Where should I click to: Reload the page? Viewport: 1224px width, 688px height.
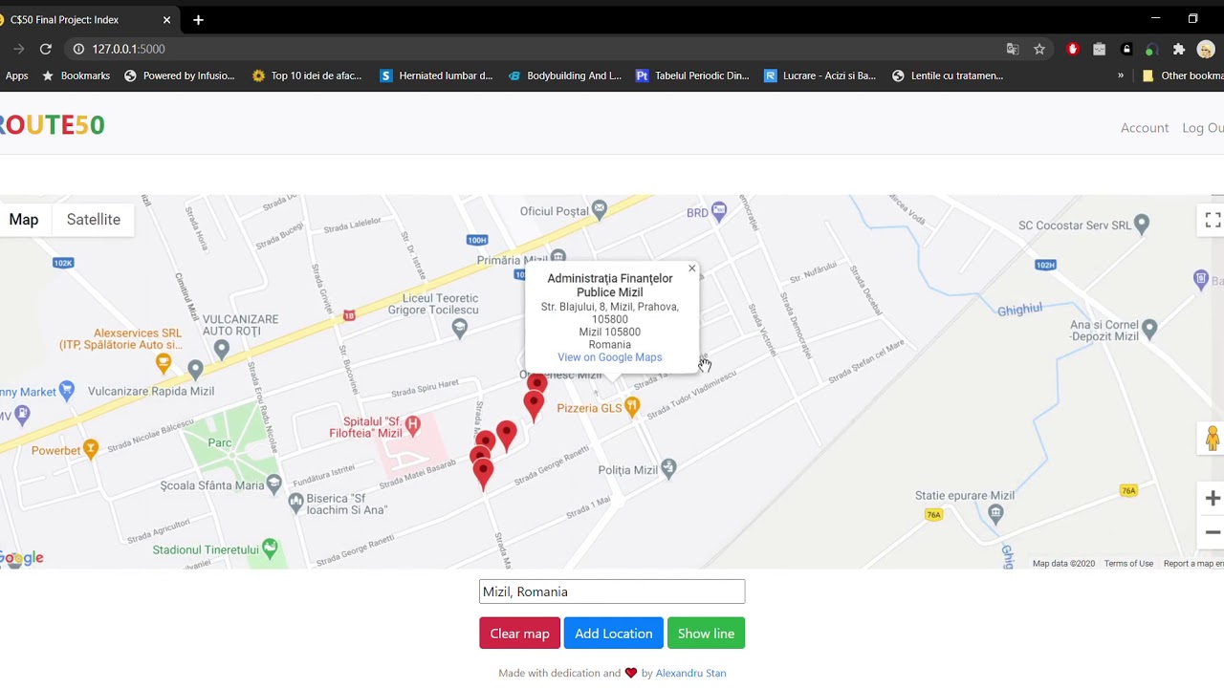45,49
